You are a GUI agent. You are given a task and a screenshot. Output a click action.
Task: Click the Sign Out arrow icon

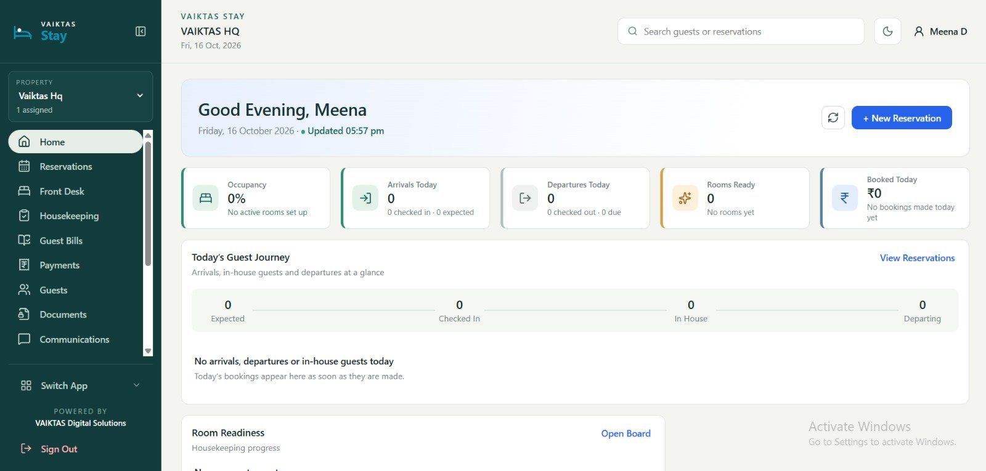(26, 448)
